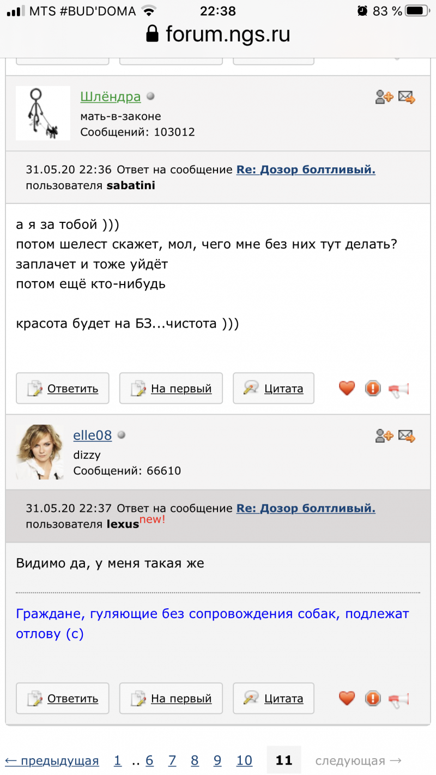
Task: Open Re: Дозор болтливый link replying to sabatini
Action: (x=306, y=169)
